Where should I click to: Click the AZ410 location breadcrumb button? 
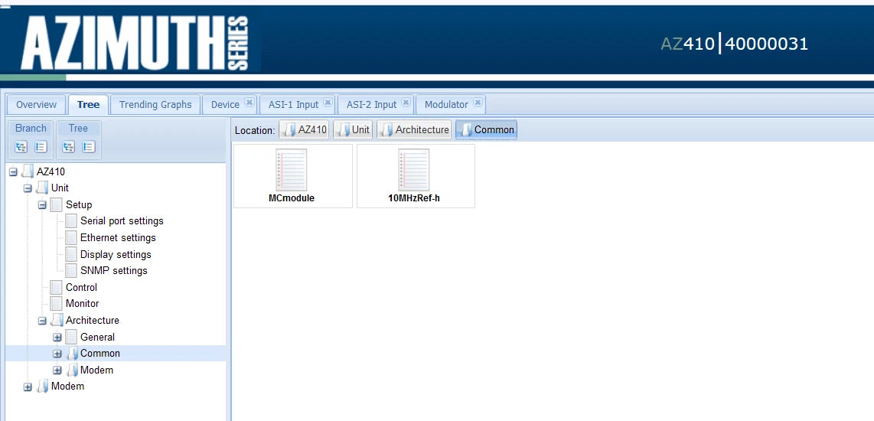[305, 130]
